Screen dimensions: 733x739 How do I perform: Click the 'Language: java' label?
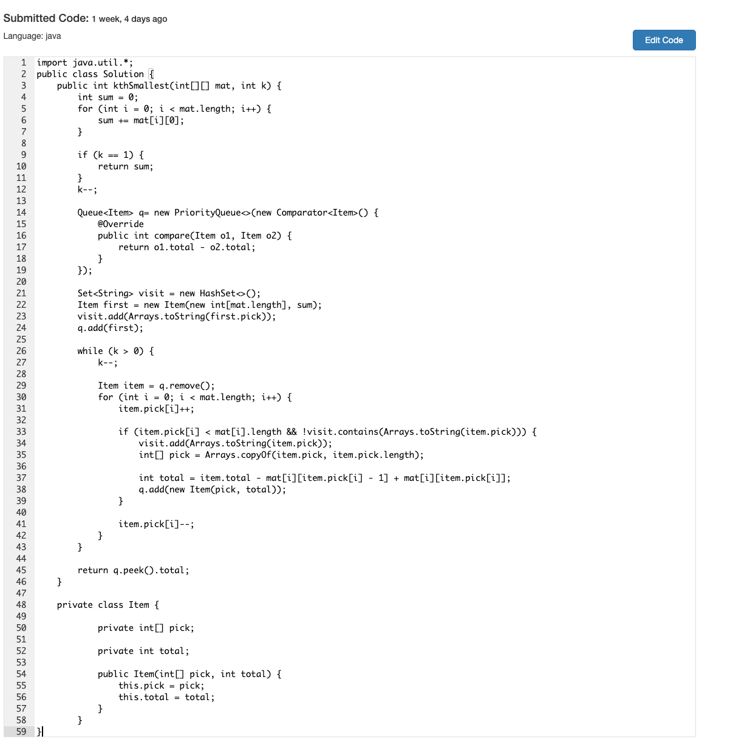point(32,36)
